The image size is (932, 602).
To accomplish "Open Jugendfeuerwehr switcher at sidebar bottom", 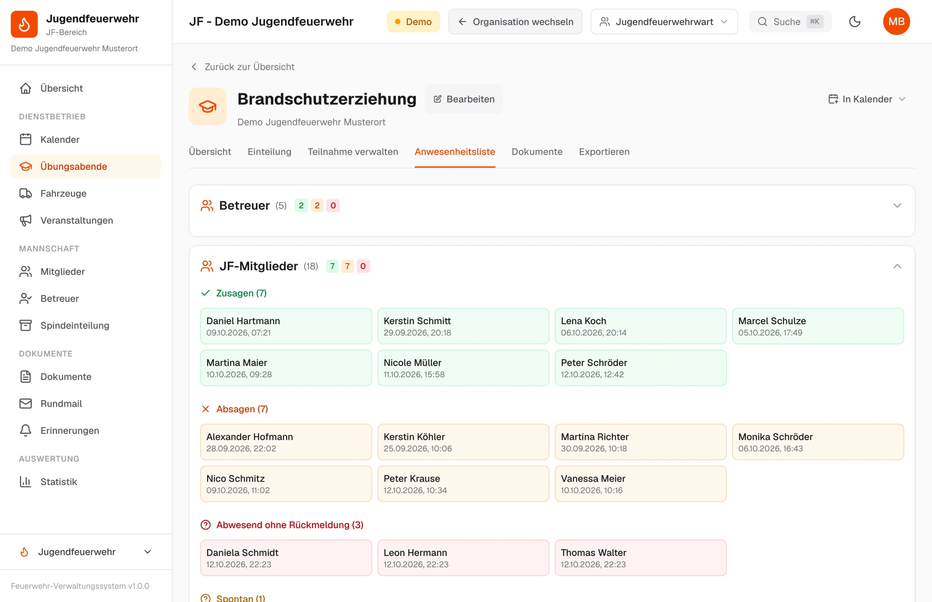I will click(86, 552).
